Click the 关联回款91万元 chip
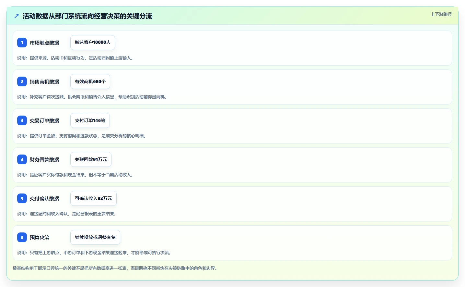 [x=91, y=159]
